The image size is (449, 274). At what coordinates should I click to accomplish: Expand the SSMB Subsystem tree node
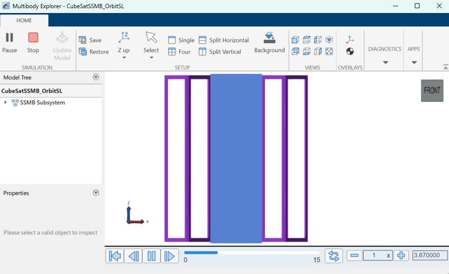[x=5, y=103]
